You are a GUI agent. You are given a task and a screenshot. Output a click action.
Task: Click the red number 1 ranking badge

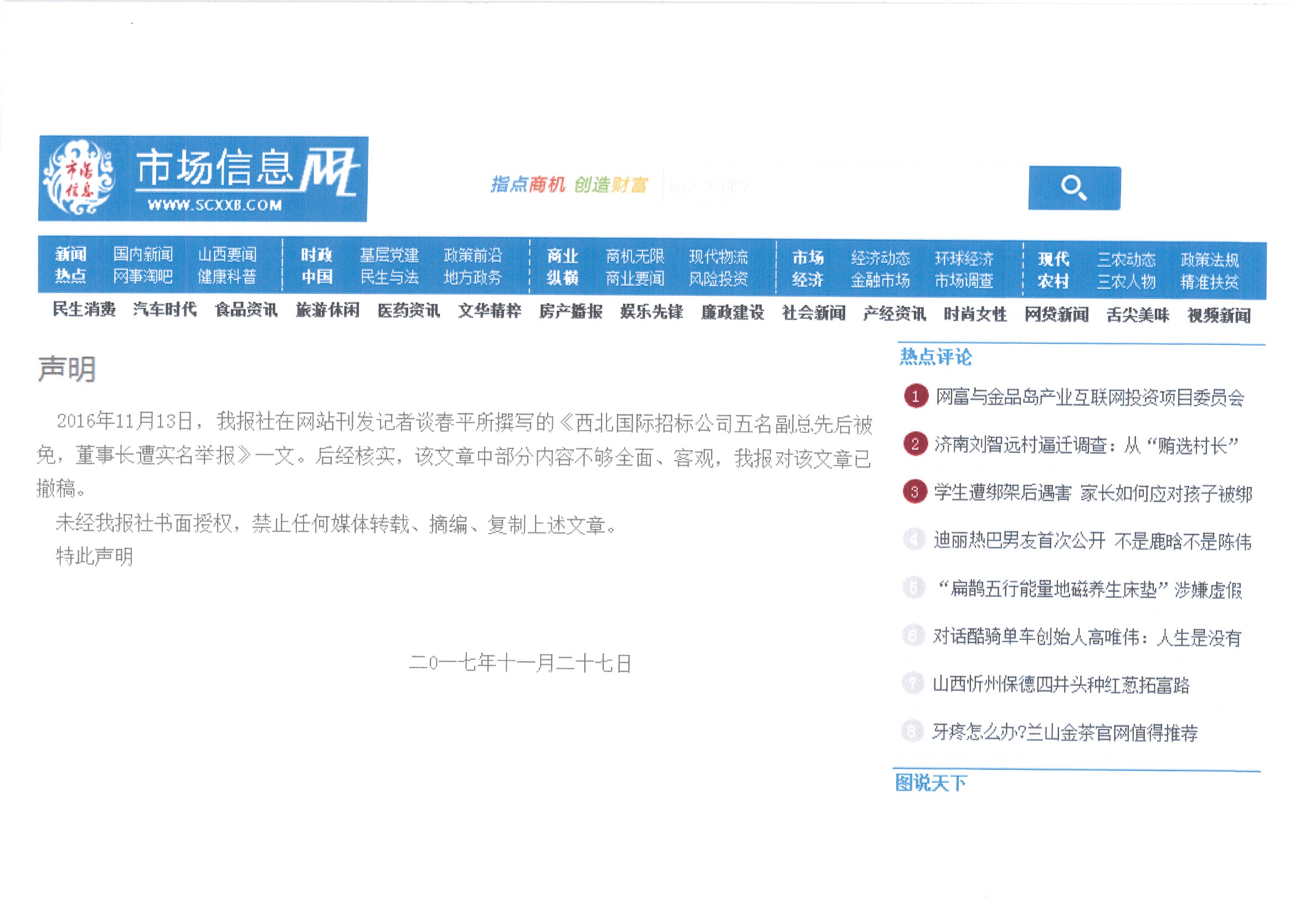[916, 396]
